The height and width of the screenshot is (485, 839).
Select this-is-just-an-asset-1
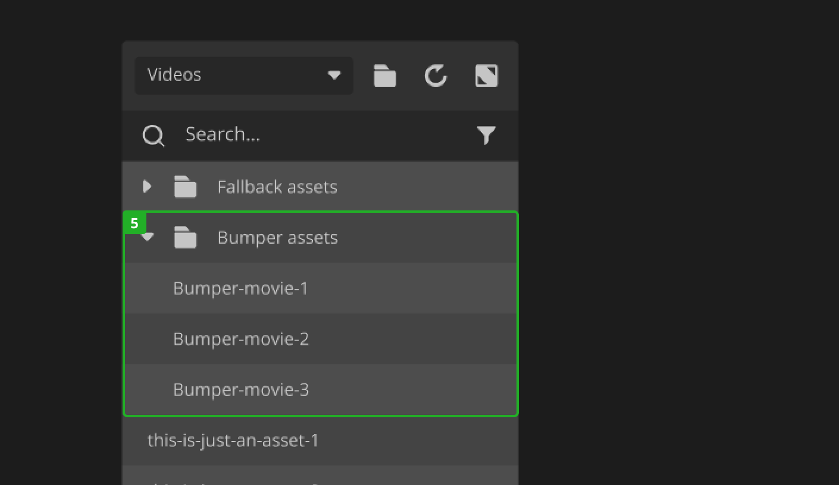click(233, 440)
